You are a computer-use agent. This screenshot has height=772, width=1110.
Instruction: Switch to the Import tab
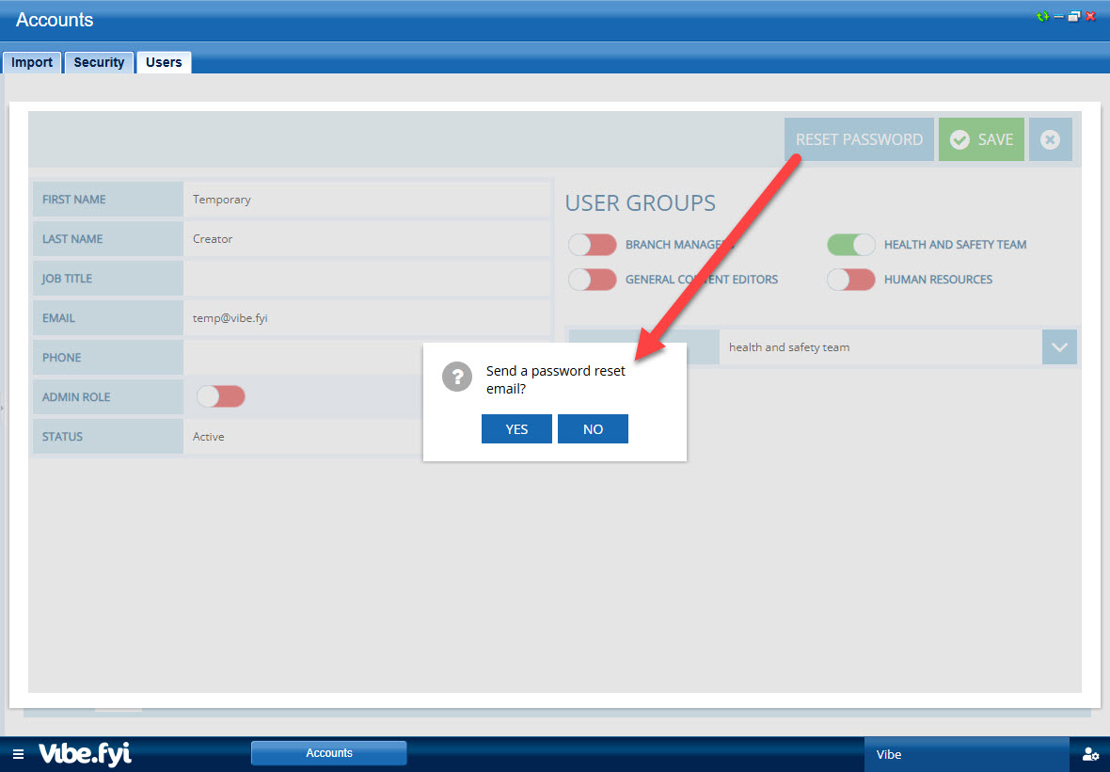tap(32, 62)
